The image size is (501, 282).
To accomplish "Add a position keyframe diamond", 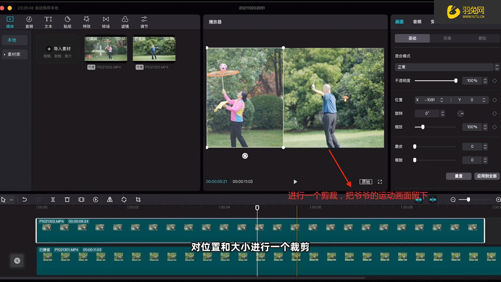I will [x=494, y=100].
